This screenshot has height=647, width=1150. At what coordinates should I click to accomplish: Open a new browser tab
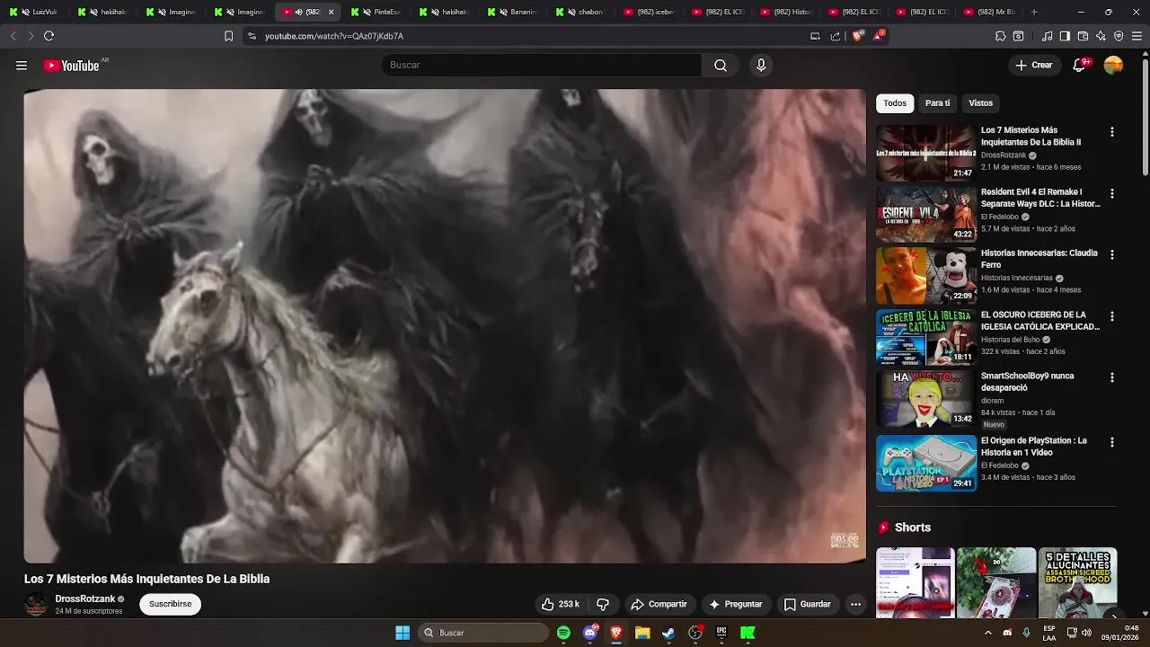coord(1034,12)
